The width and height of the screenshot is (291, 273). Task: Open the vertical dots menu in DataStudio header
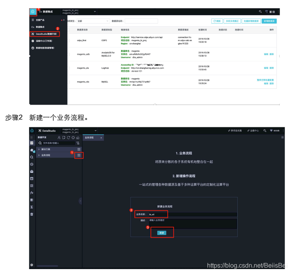click(x=283, y=131)
